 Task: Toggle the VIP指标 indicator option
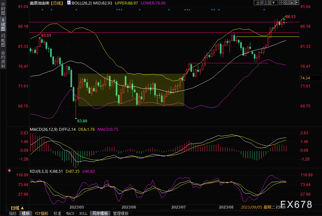(x=41, y=213)
